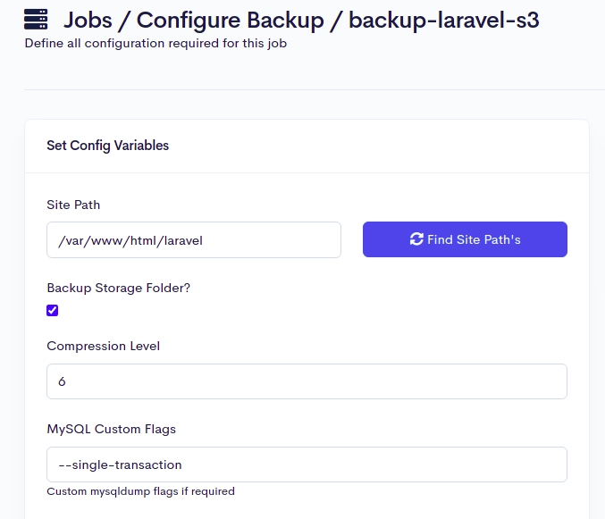Uncheck the Backup Storage Folder checkbox

pyautogui.click(x=53, y=311)
